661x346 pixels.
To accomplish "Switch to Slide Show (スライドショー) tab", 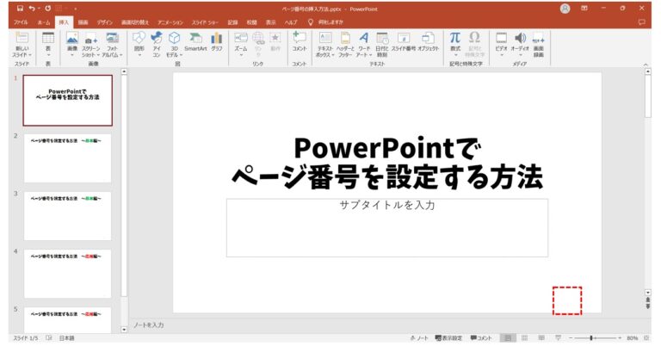I will click(205, 22).
